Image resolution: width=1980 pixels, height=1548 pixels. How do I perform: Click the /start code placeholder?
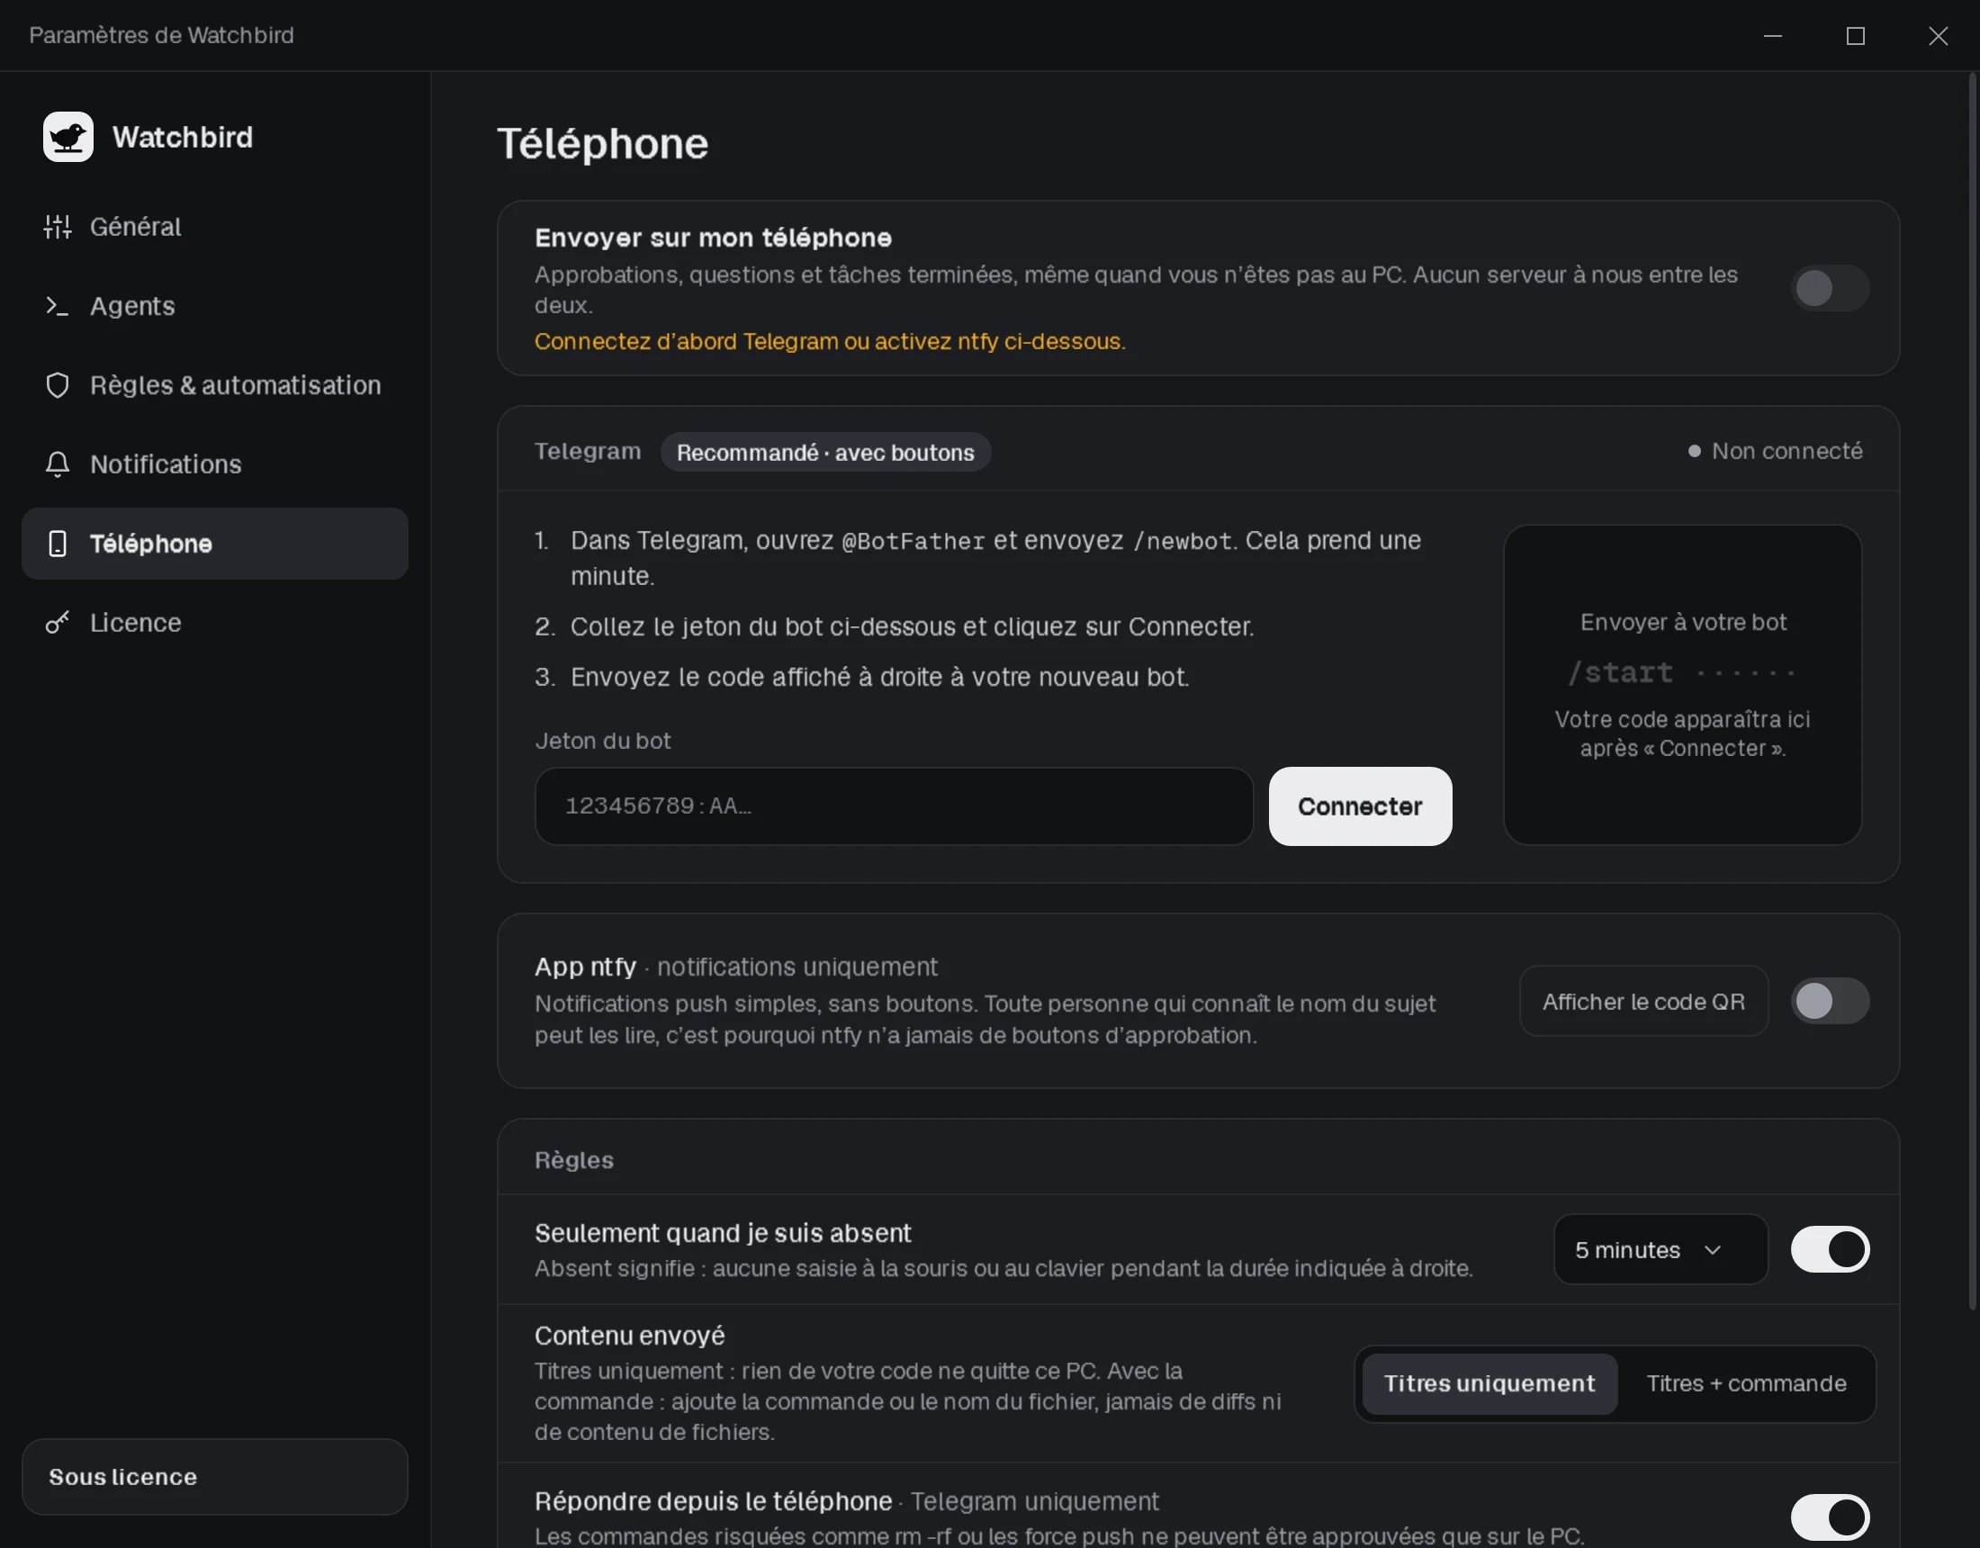point(1683,672)
